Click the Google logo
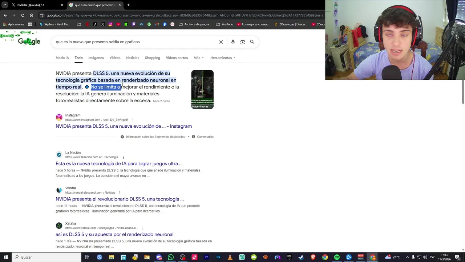Image resolution: width=465 pixels, height=262 pixels. 29,41
